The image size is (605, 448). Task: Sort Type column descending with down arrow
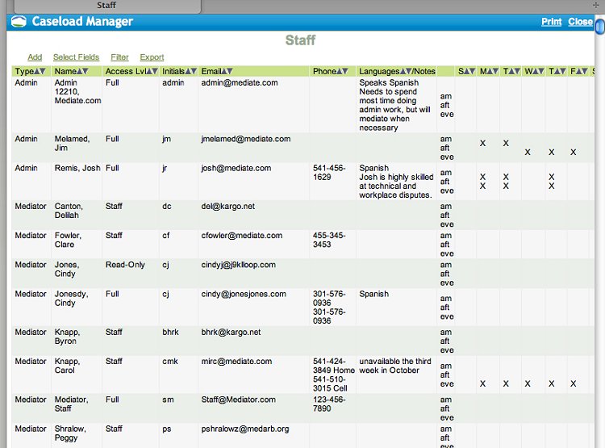(x=43, y=72)
